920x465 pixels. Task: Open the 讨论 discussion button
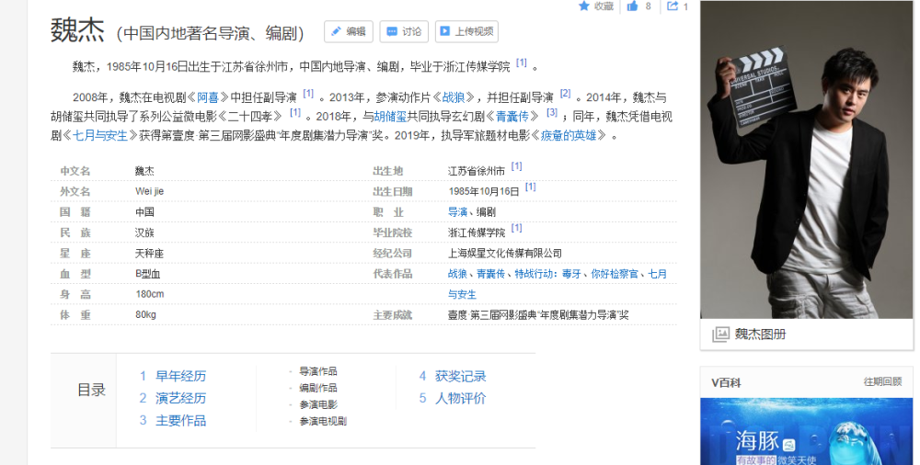[x=404, y=31]
